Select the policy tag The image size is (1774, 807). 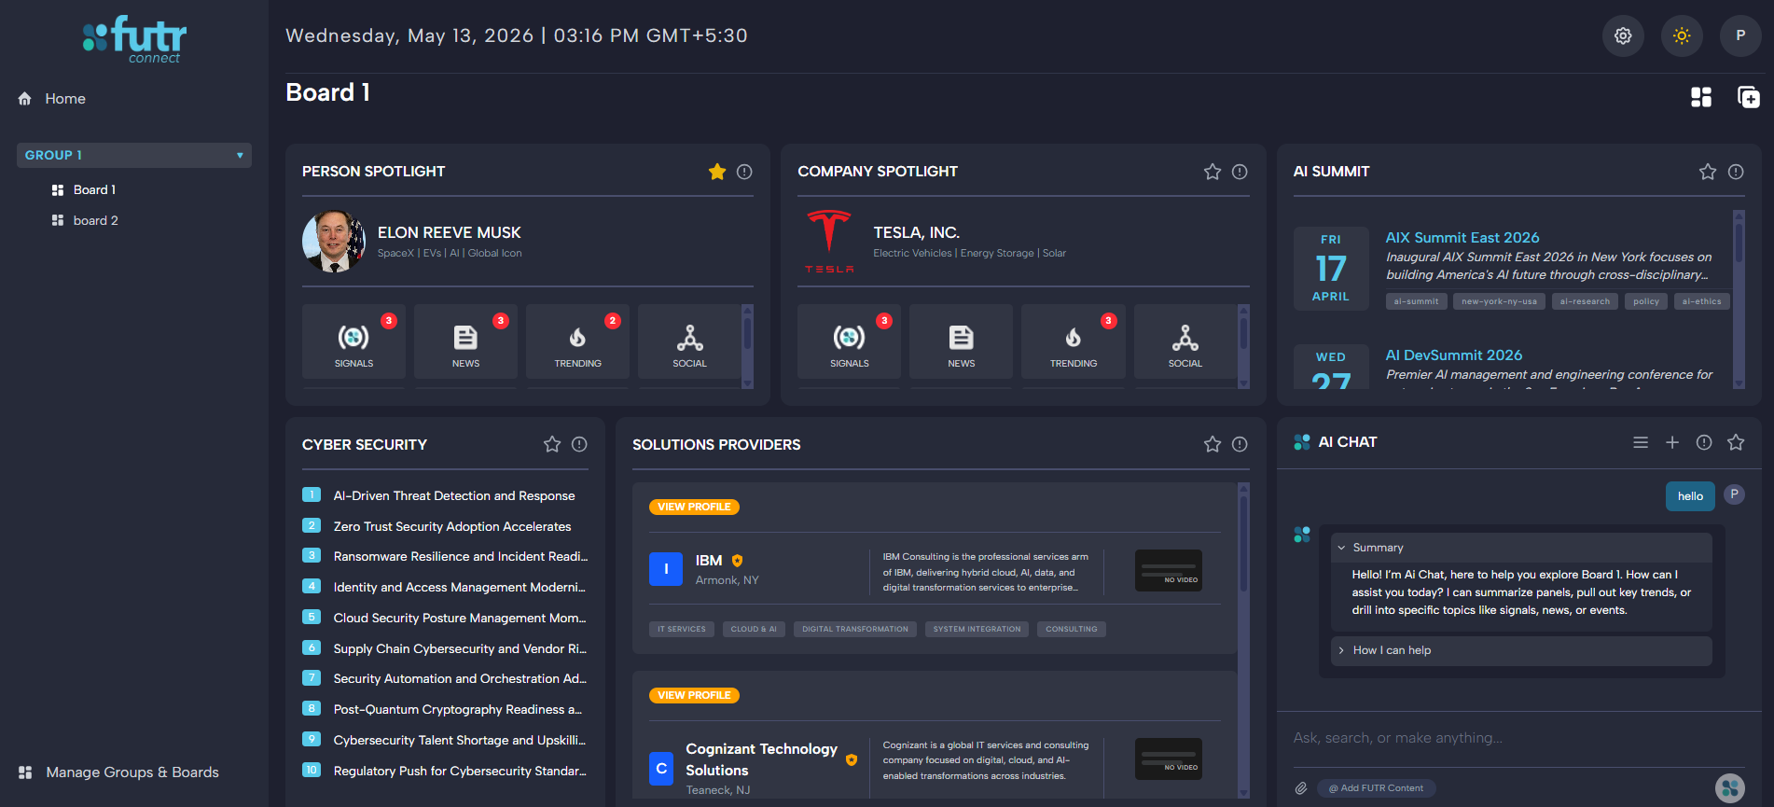(1646, 301)
